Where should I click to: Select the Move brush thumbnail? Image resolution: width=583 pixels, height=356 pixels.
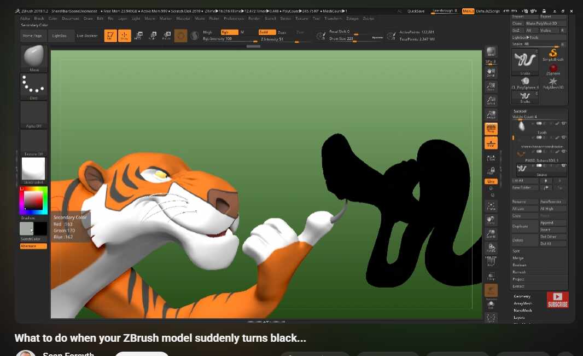point(34,59)
